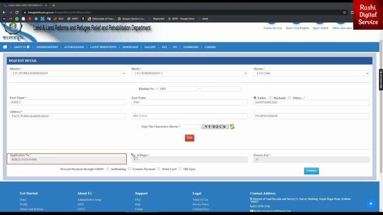Viewport: 383px width, 215px height.
Task: Refresh the captcha image
Action: click(x=232, y=127)
